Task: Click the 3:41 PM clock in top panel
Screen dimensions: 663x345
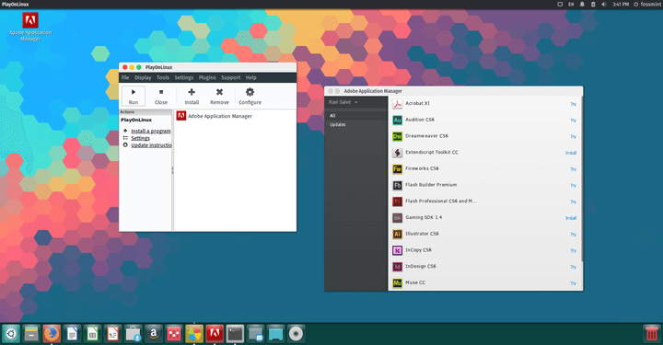Action: tap(621, 5)
